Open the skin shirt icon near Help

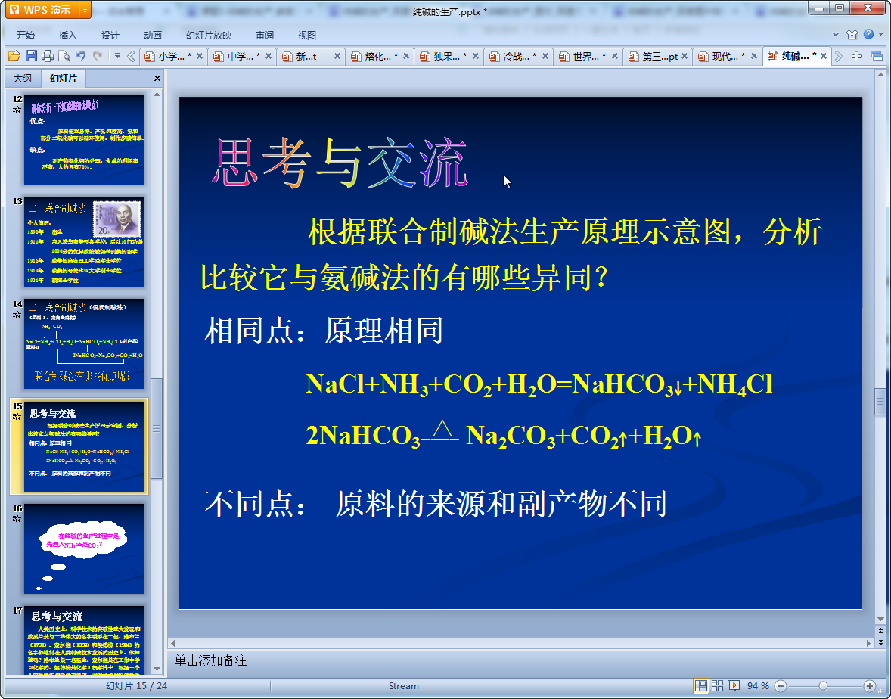click(x=852, y=34)
